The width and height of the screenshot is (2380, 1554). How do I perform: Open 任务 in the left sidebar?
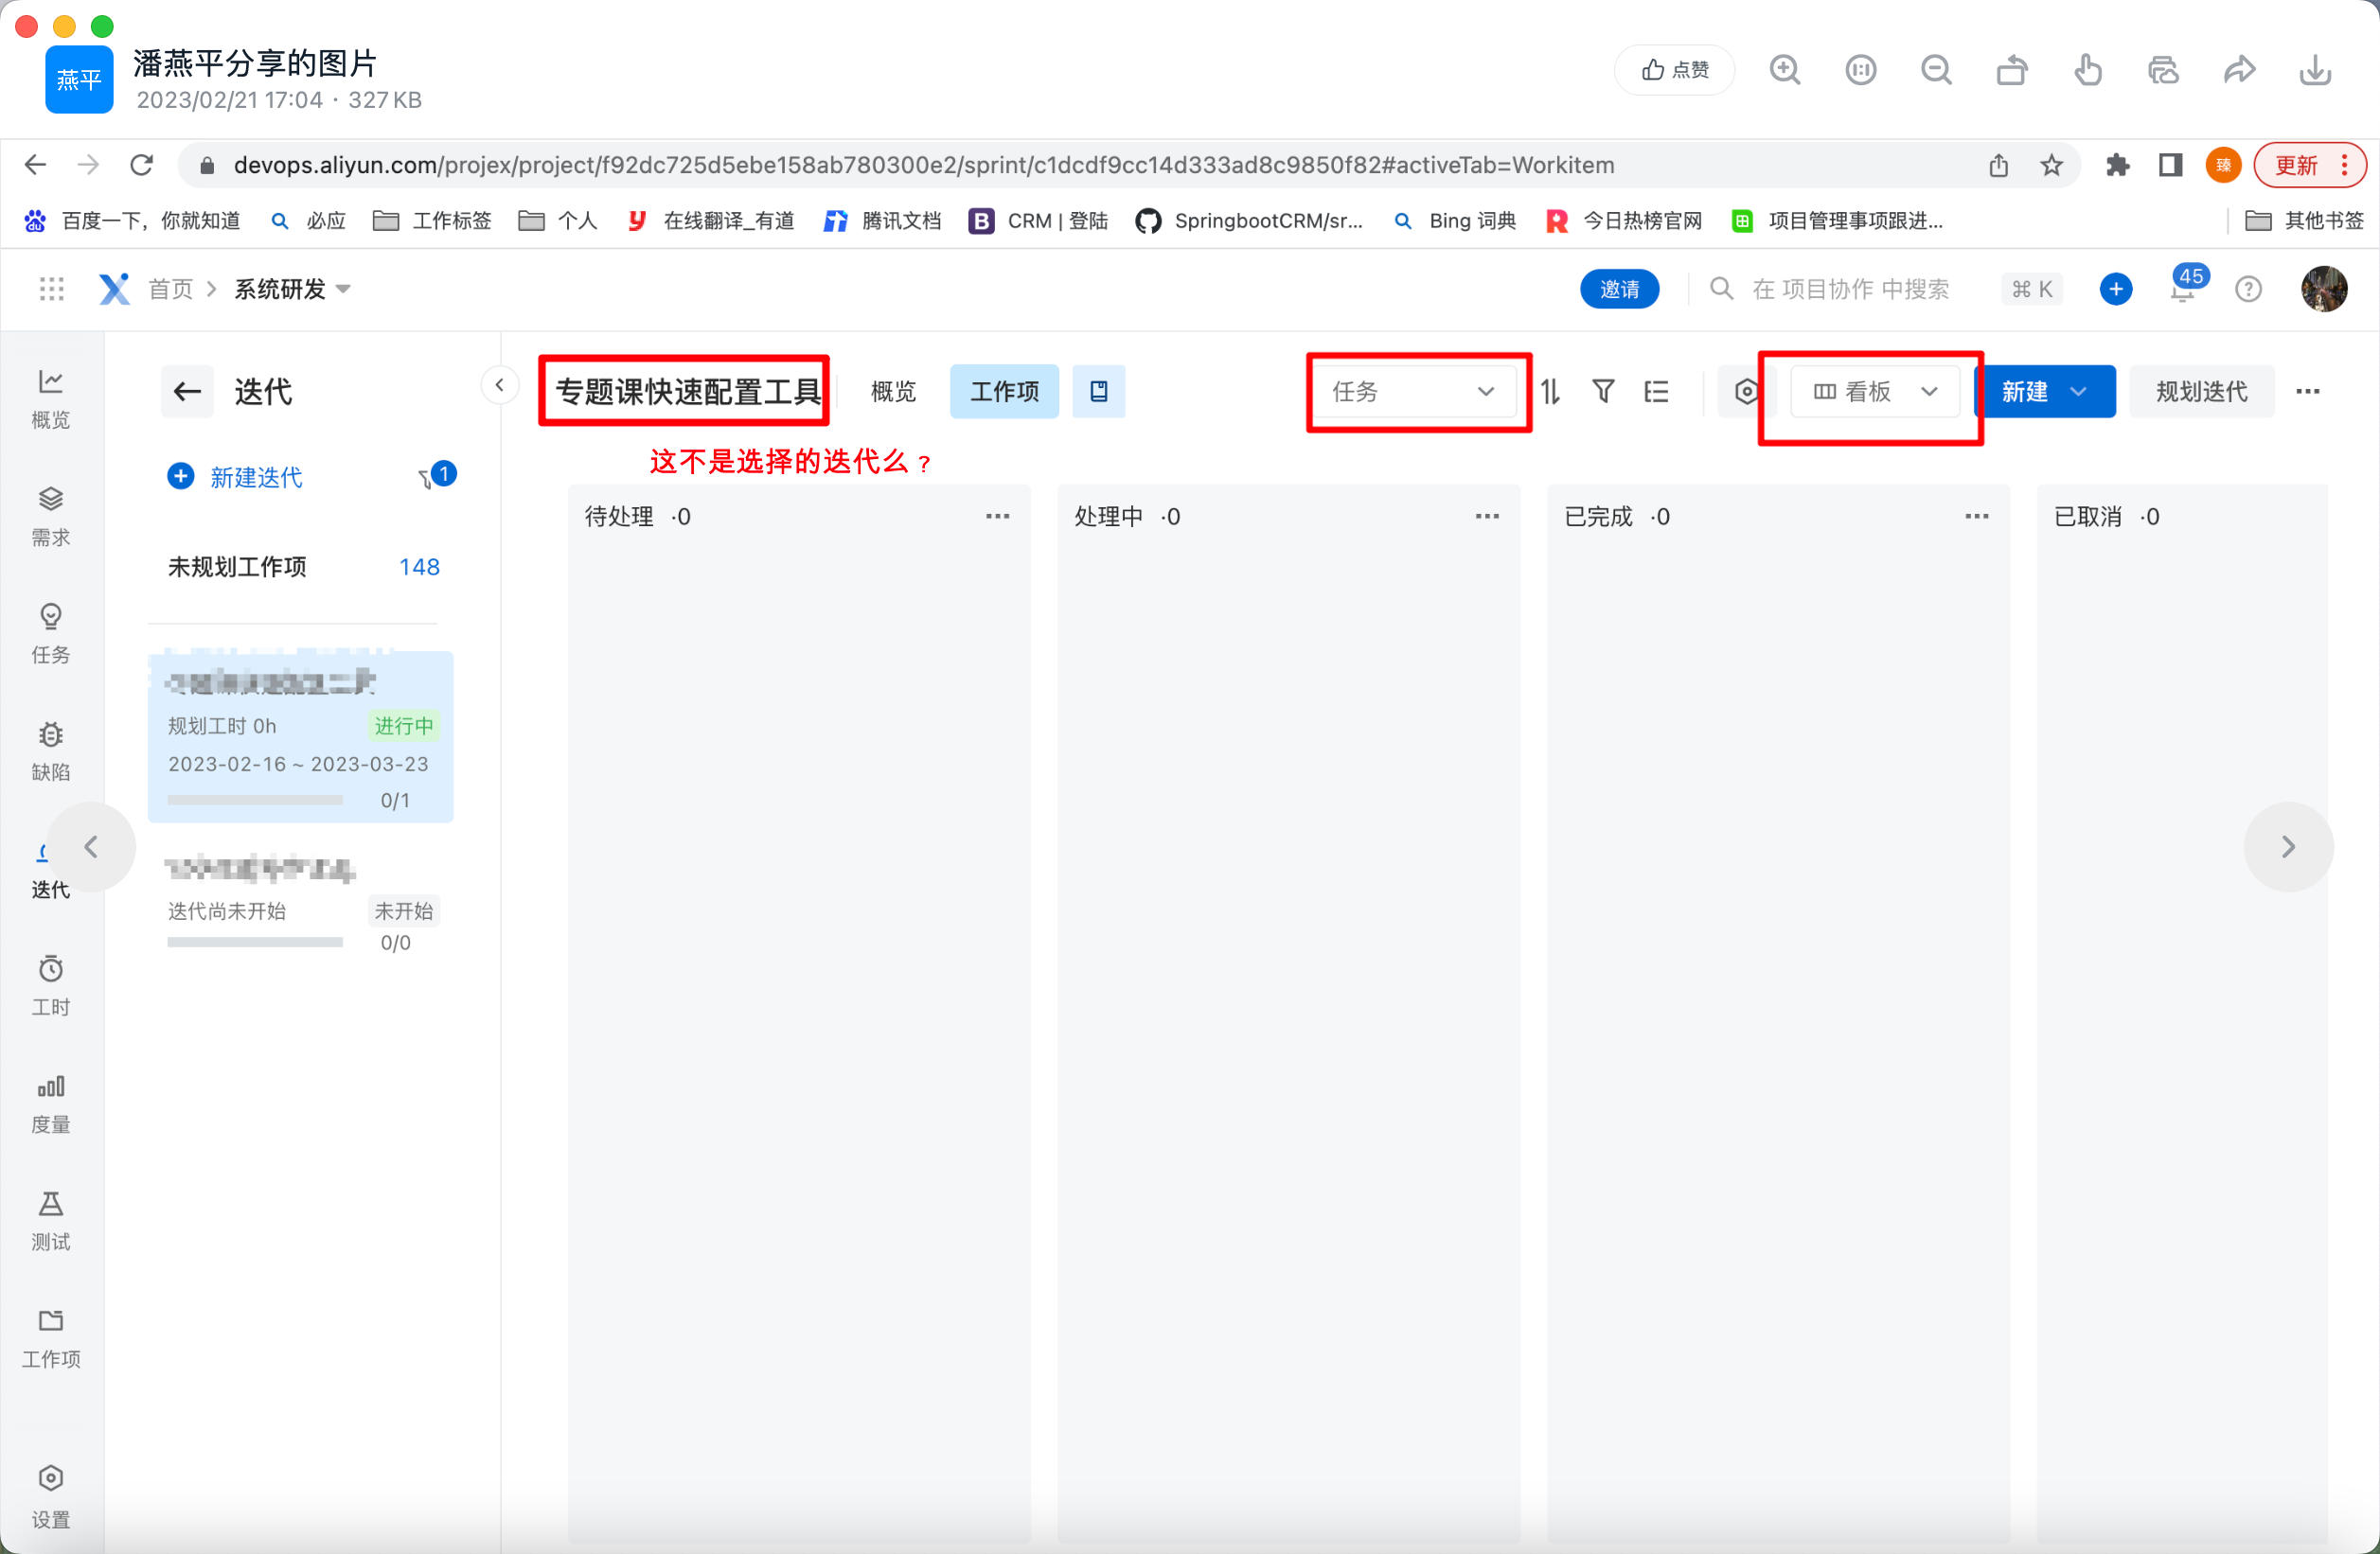(x=51, y=634)
